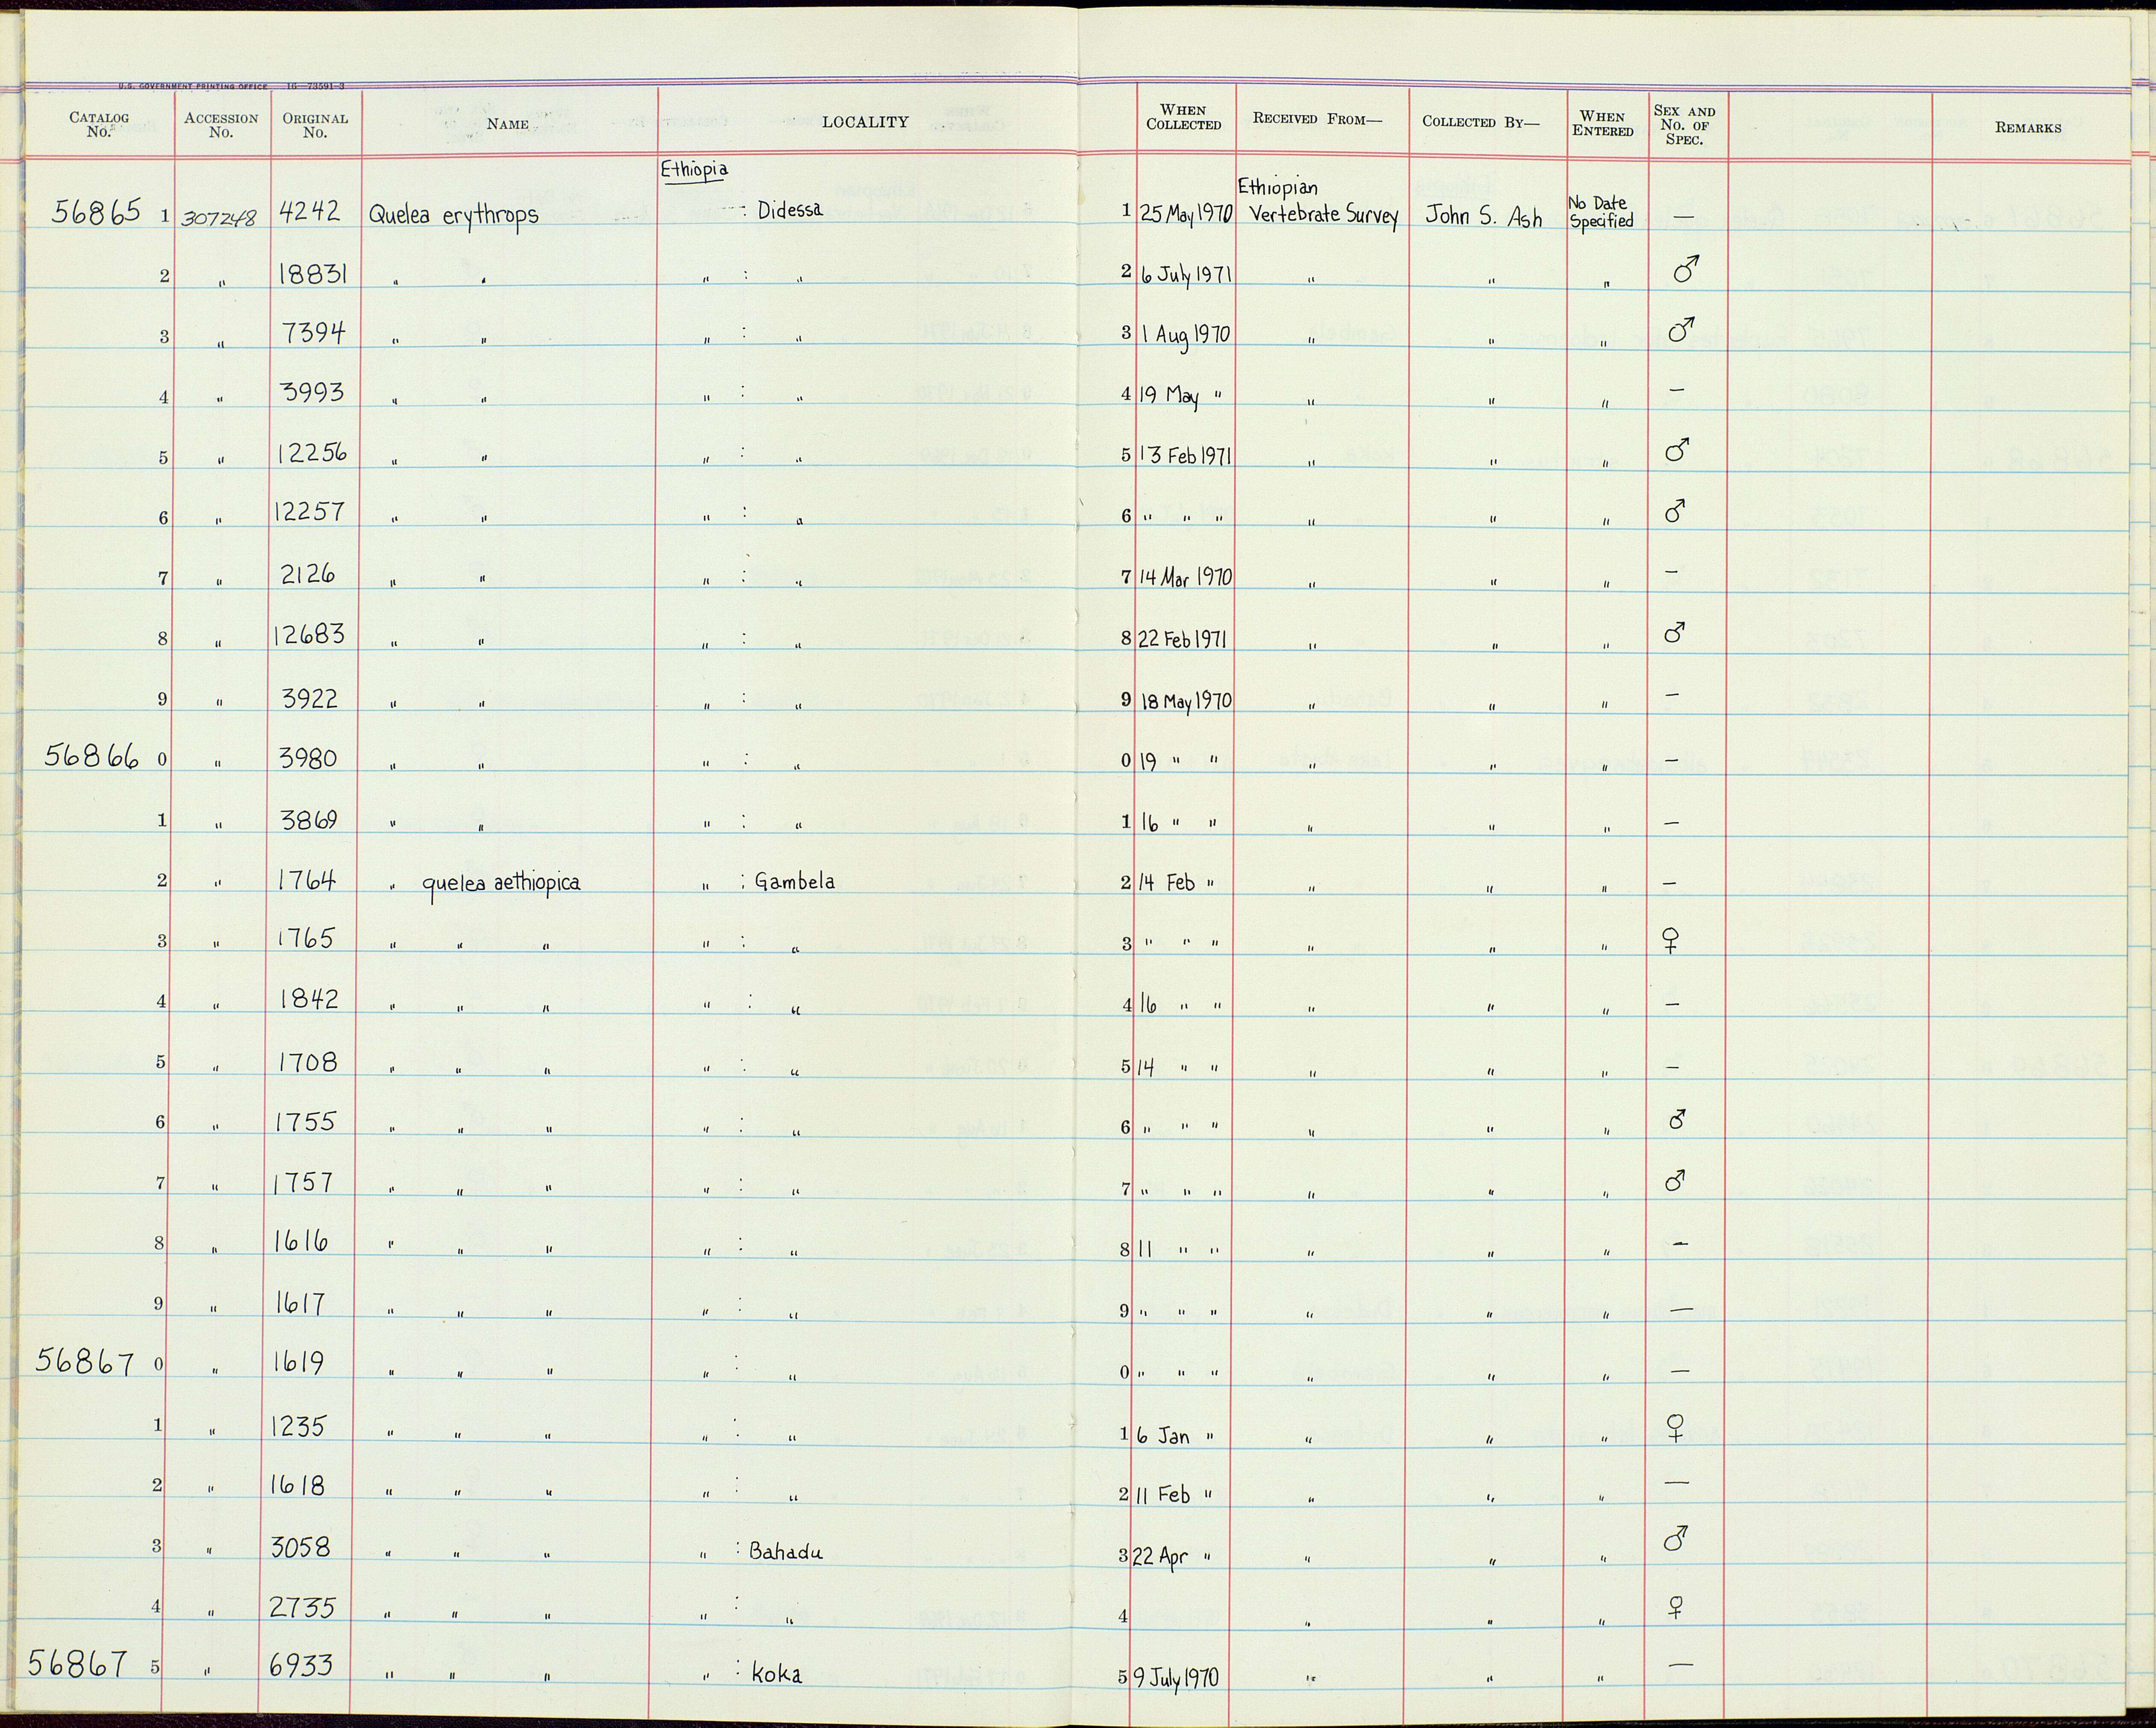Select original number 2126
This screenshot has height=1728, width=2156.
click(x=308, y=573)
